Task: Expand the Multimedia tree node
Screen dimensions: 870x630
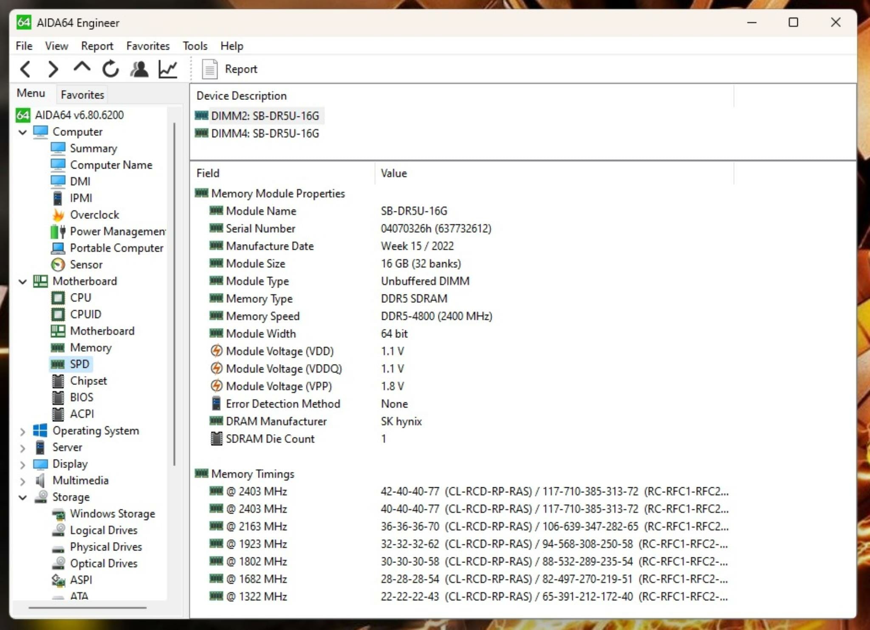Action: tap(23, 481)
